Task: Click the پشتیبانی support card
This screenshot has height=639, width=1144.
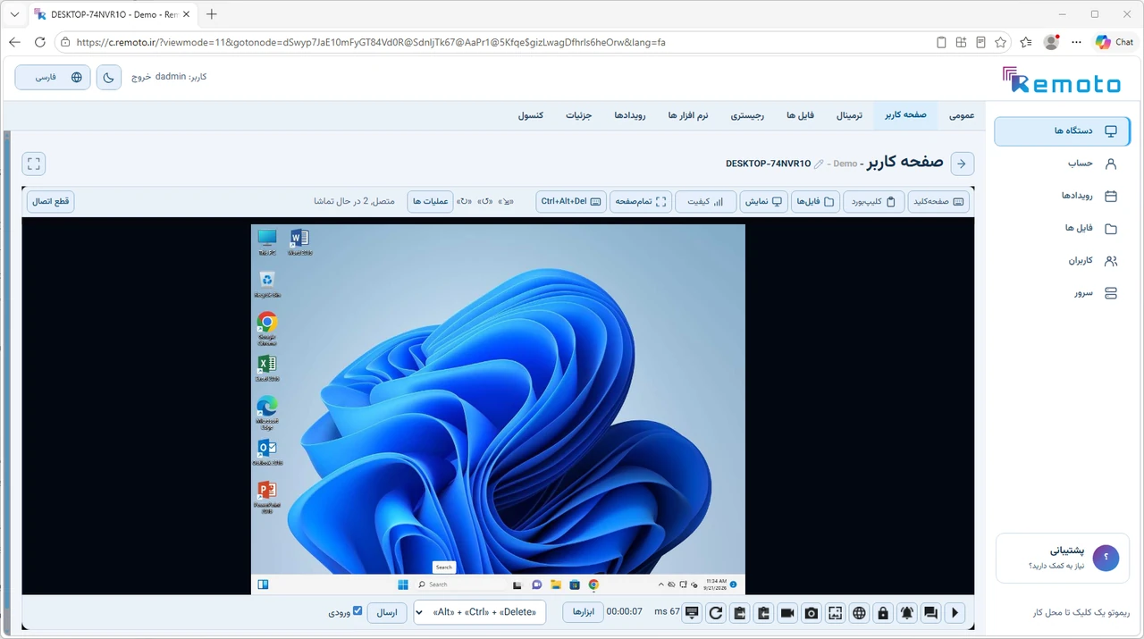Action: tap(1062, 558)
